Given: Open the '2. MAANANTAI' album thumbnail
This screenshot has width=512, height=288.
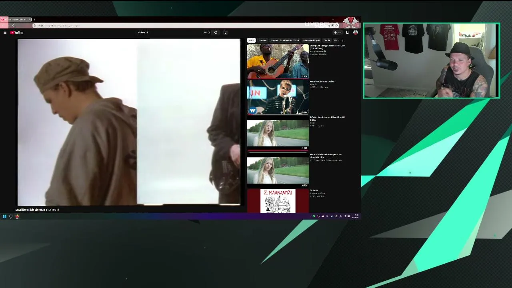Looking at the screenshot, I should (278, 201).
